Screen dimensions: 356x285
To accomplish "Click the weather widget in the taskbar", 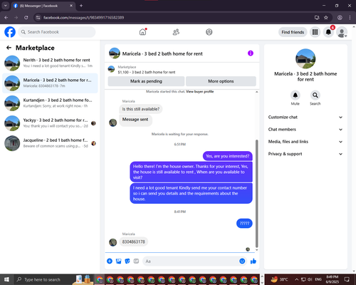I will click(x=279, y=279).
